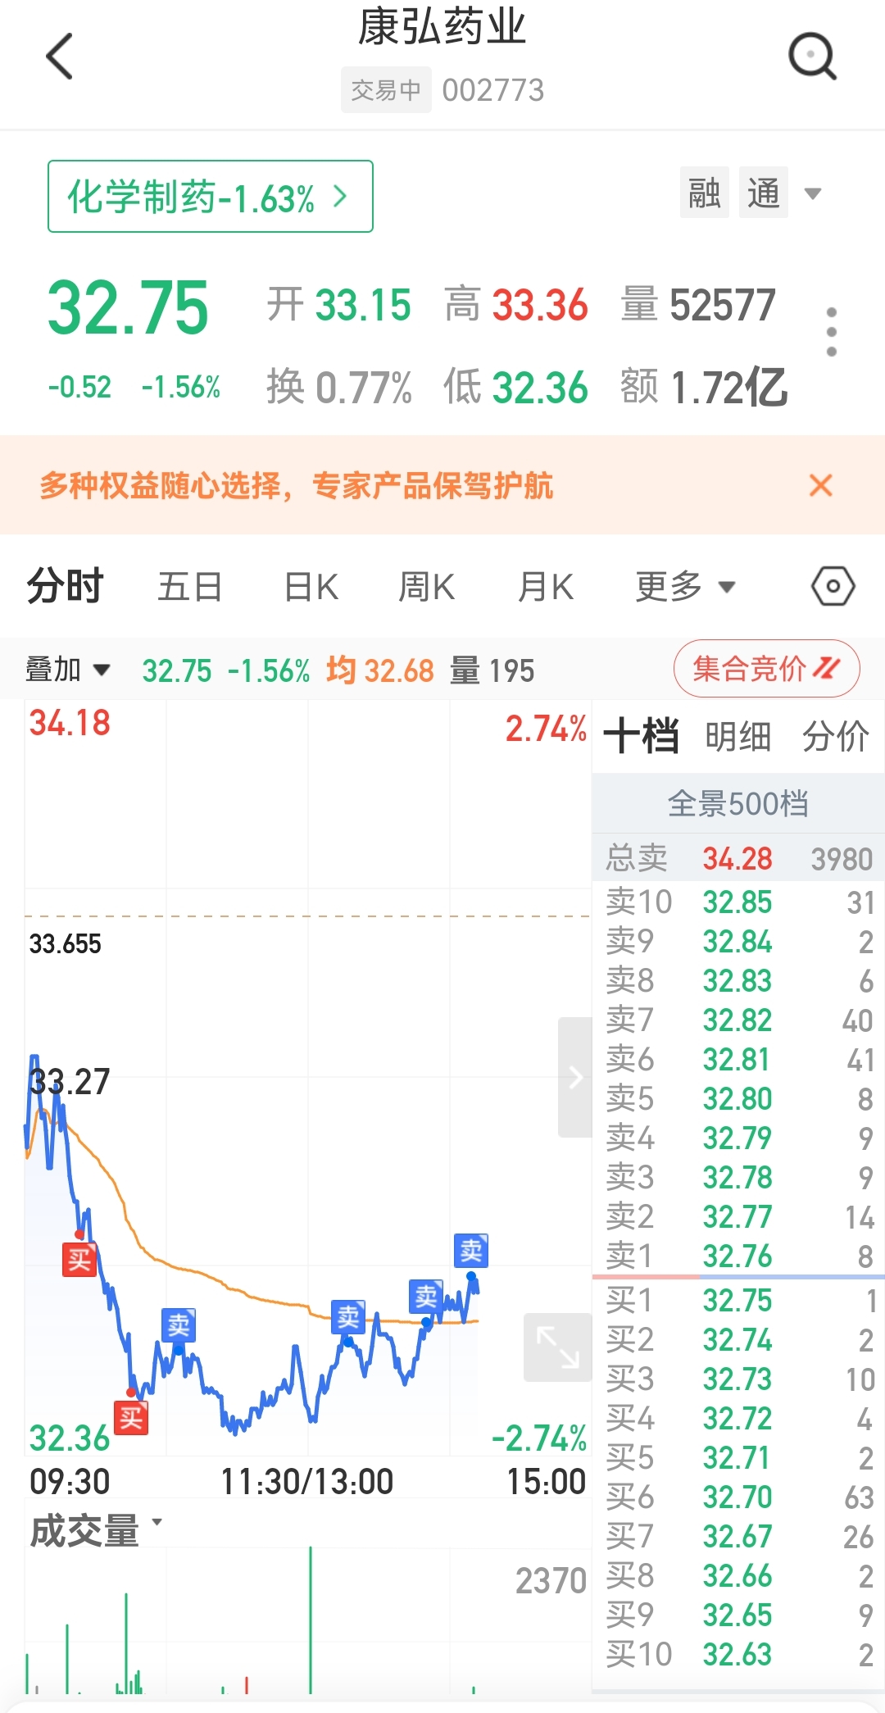Switch to the 日K chart tab
This screenshot has height=1713, width=885.
311,587
